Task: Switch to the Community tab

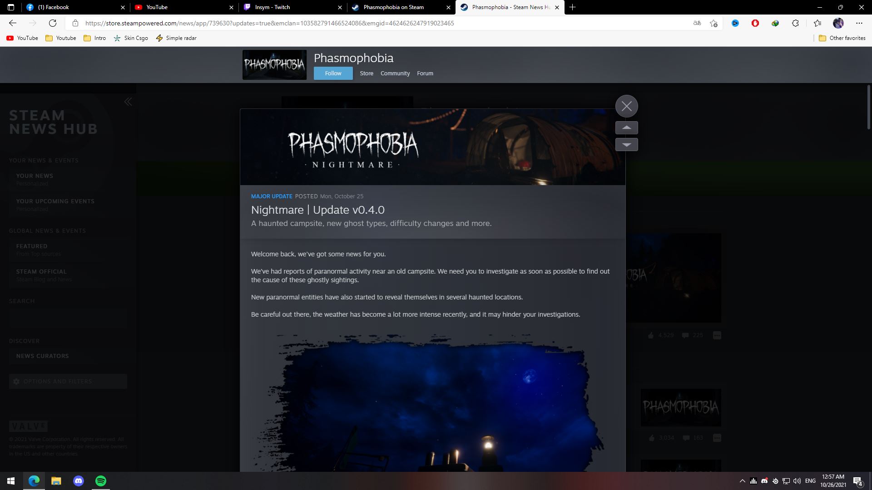Action: 395,73
